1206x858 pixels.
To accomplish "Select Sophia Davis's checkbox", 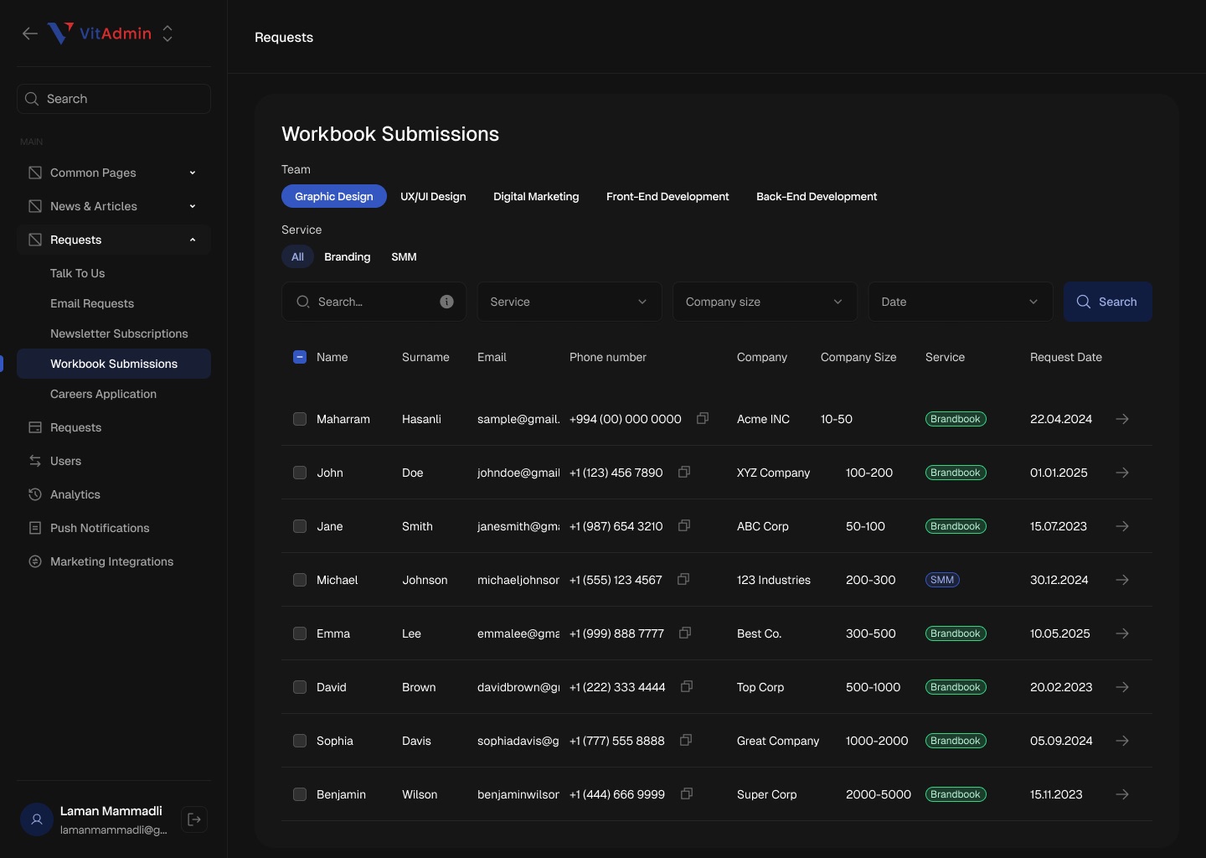I will (300, 741).
